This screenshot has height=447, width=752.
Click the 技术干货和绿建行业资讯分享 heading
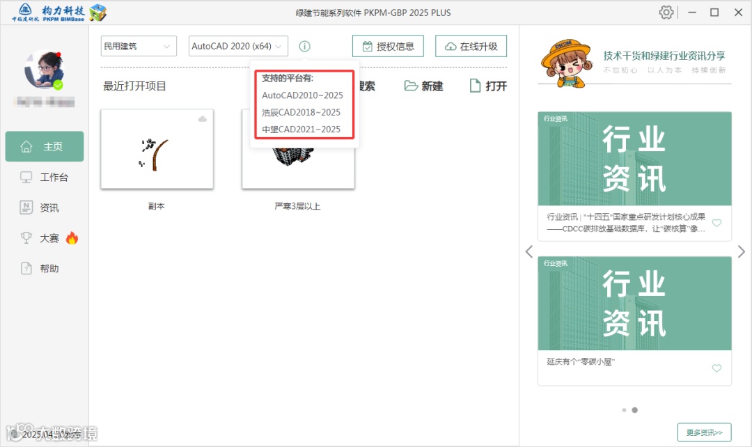coord(664,56)
